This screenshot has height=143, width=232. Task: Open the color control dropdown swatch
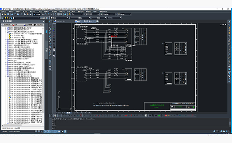pos(60,18)
